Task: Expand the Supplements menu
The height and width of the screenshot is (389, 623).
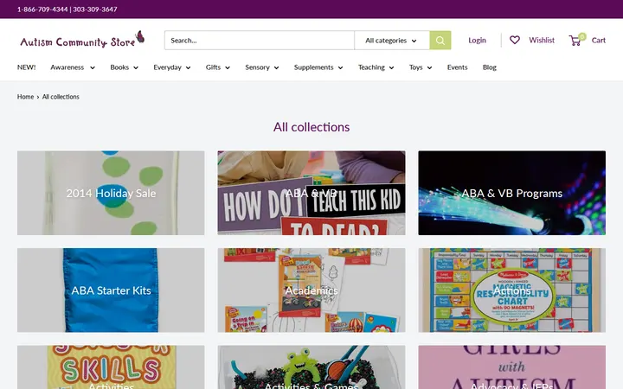Action: tap(318, 67)
